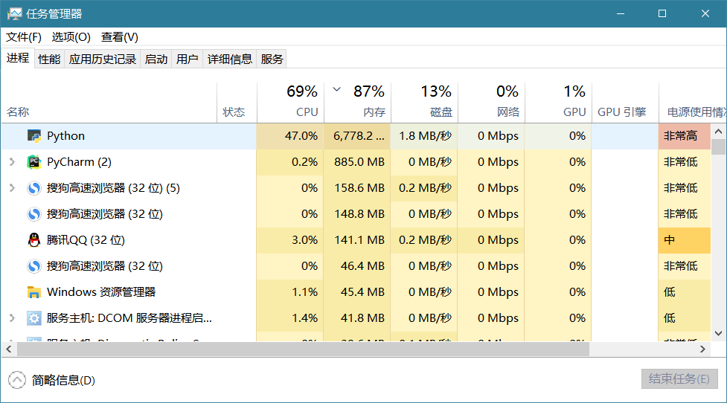727x403 pixels.
Task: Click Python's 非常高 power usage cell
Action: 685,136
